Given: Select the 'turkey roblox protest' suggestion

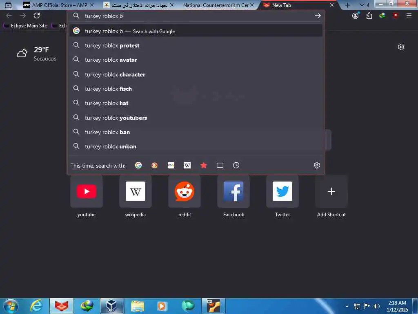Looking at the screenshot, I should (196, 46).
